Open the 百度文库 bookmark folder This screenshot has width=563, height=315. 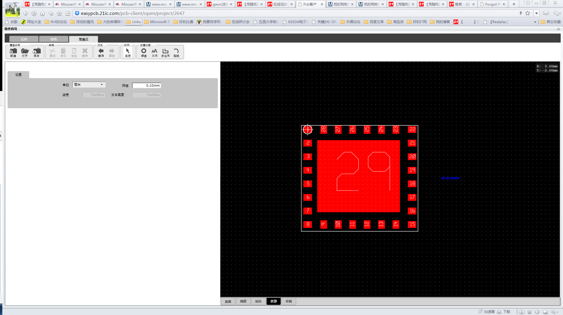point(374,22)
